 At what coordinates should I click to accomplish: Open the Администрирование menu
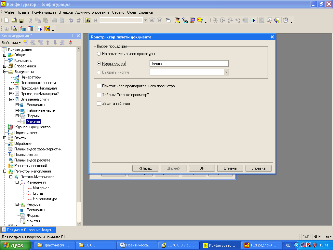(92, 12)
